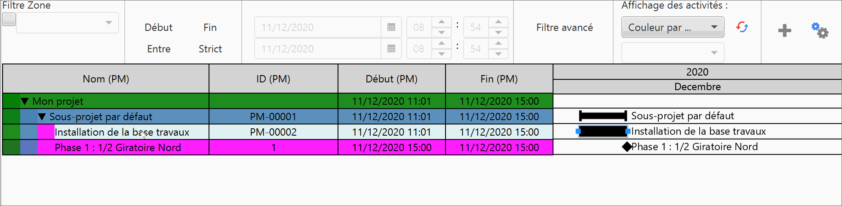Select the Sous-projet par défaut summary bar

(x=602, y=116)
